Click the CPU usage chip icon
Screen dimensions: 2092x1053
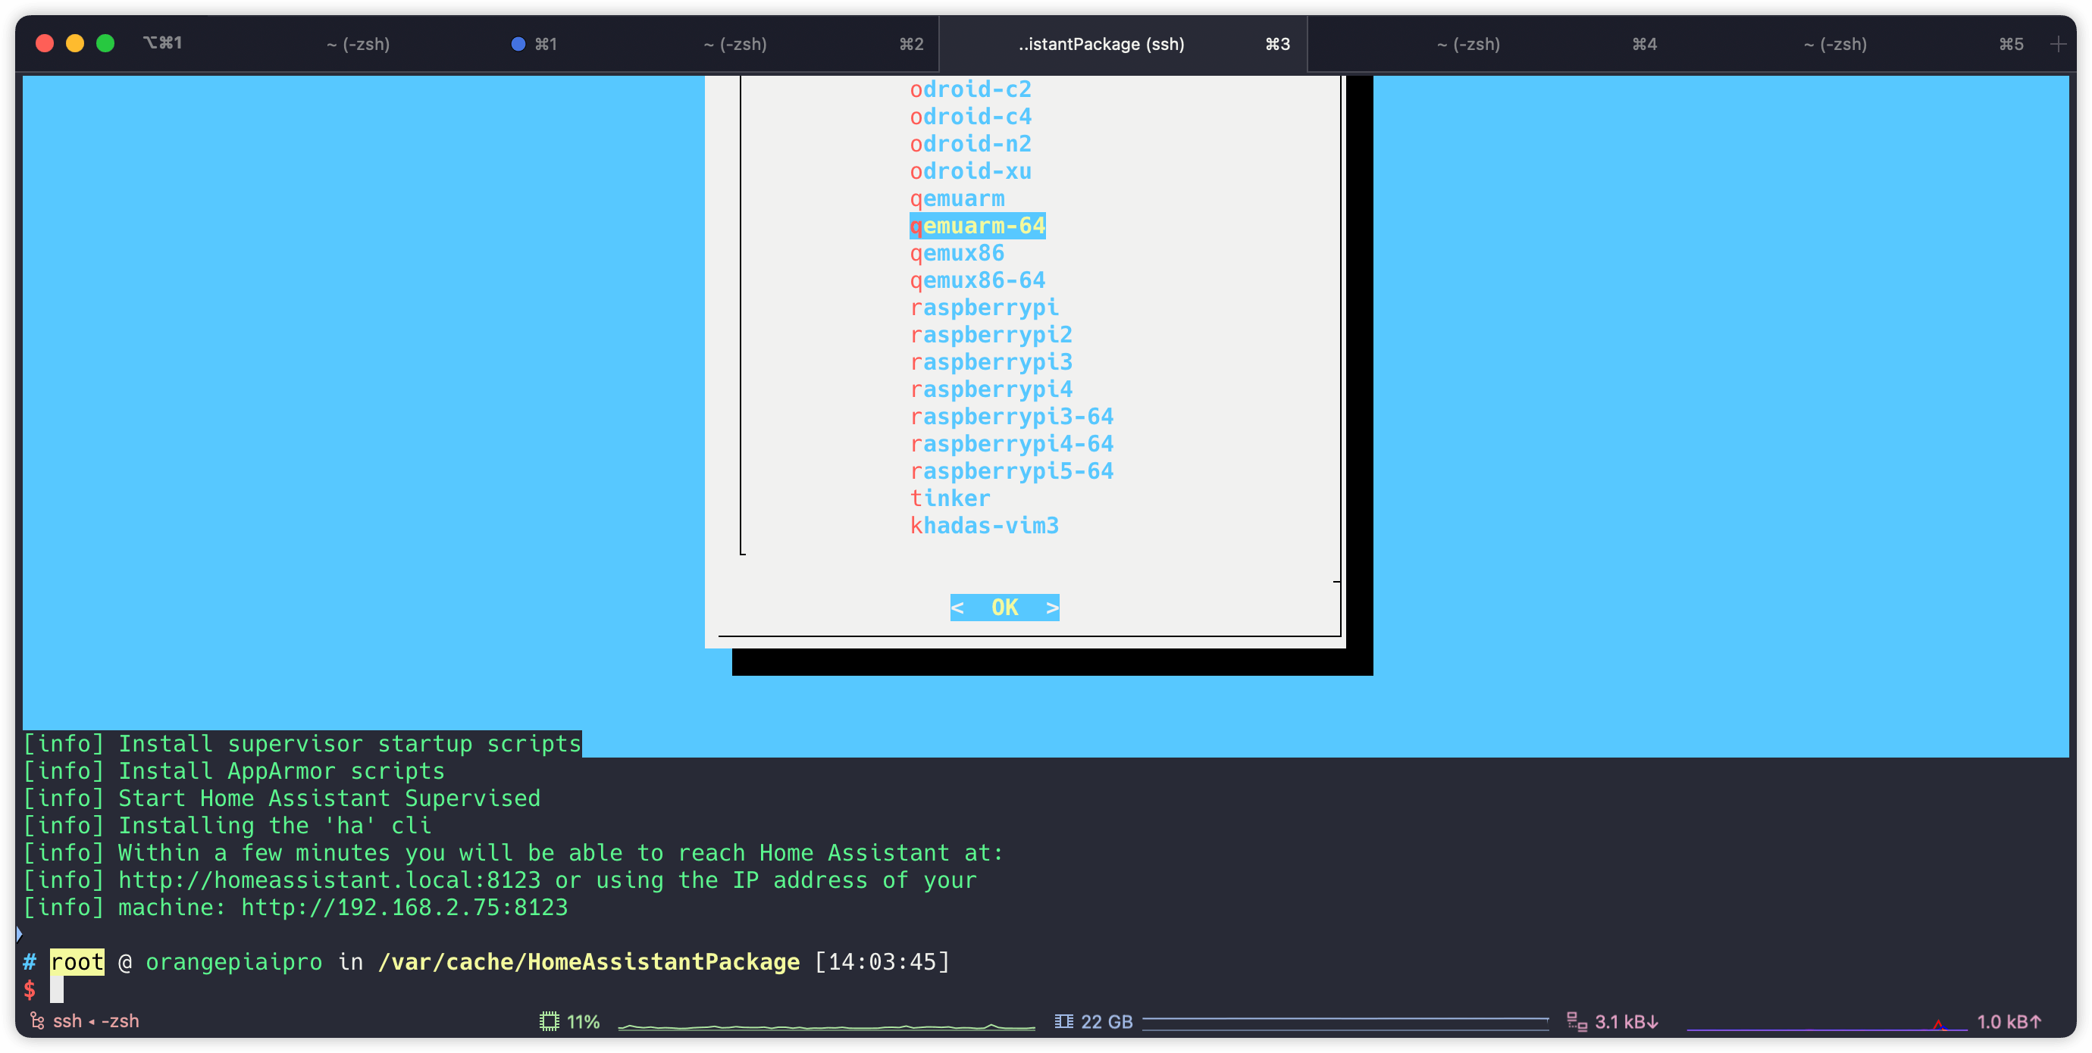(549, 1021)
